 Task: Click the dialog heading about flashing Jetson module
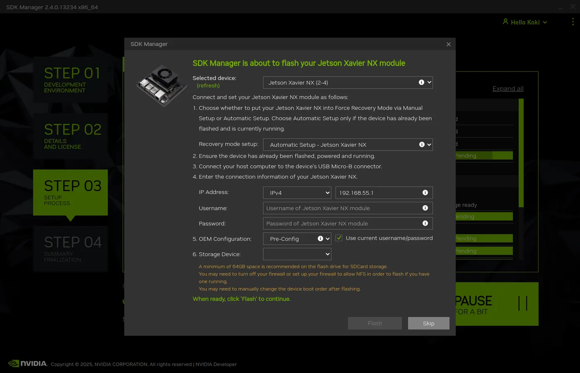299,63
